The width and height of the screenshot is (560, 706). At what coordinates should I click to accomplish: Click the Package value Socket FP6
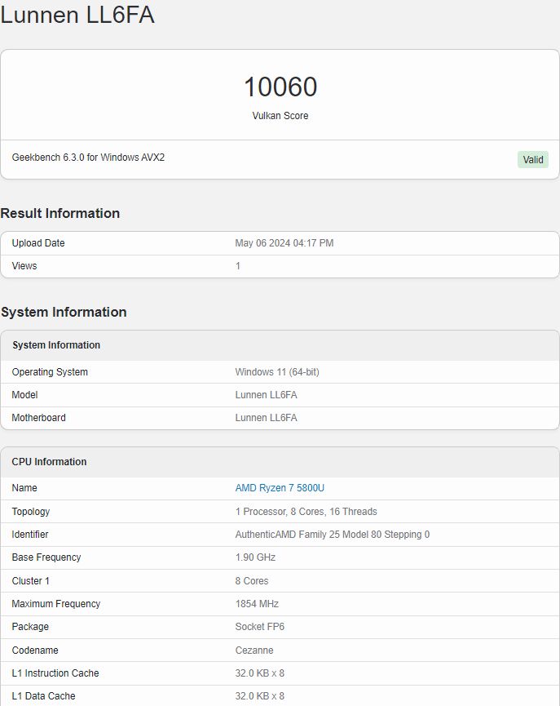tap(259, 627)
